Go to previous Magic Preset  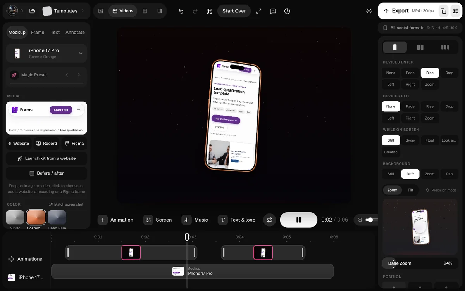[x=67, y=75]
